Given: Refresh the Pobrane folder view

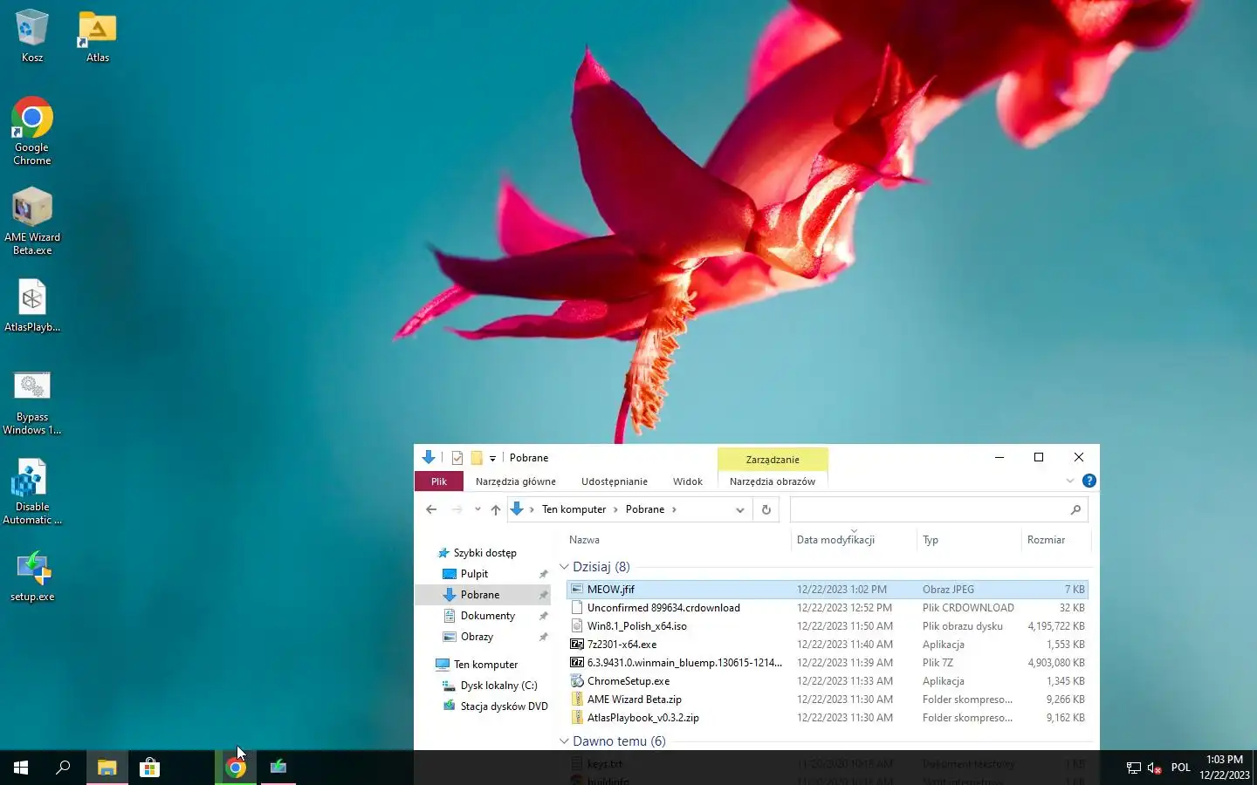Looking at the screenshot, I should pyautogui.click(x=766, y=509).
